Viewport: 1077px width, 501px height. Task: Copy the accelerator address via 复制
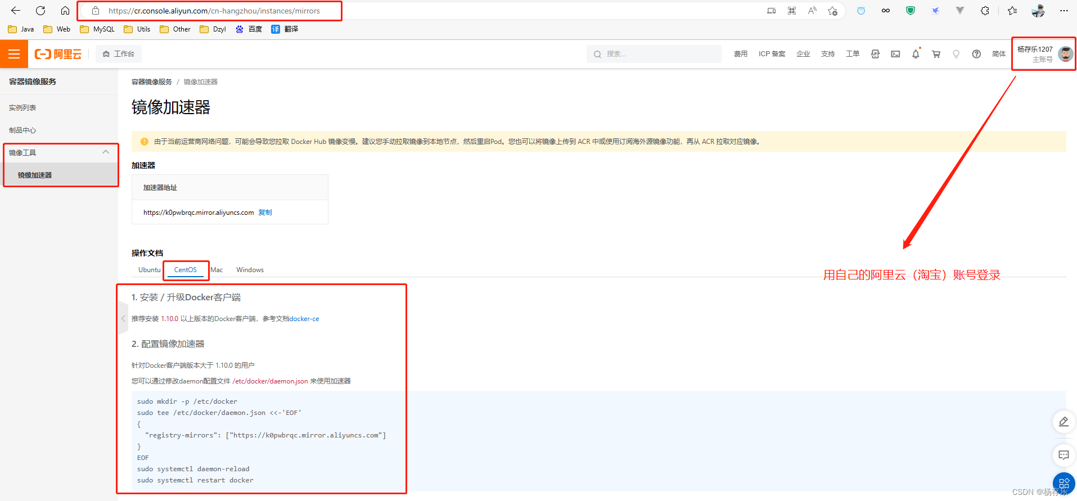tap(265, 213)
